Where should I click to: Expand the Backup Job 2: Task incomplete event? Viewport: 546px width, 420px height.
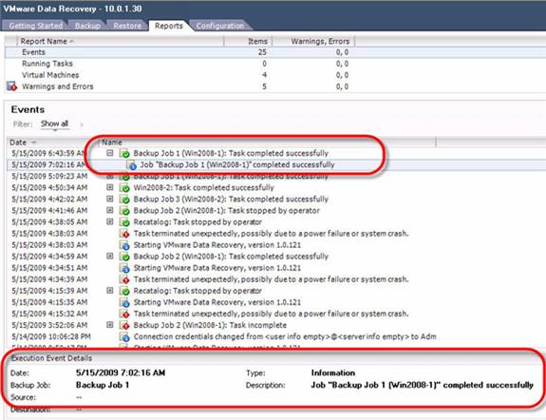(x=110, y=325)
